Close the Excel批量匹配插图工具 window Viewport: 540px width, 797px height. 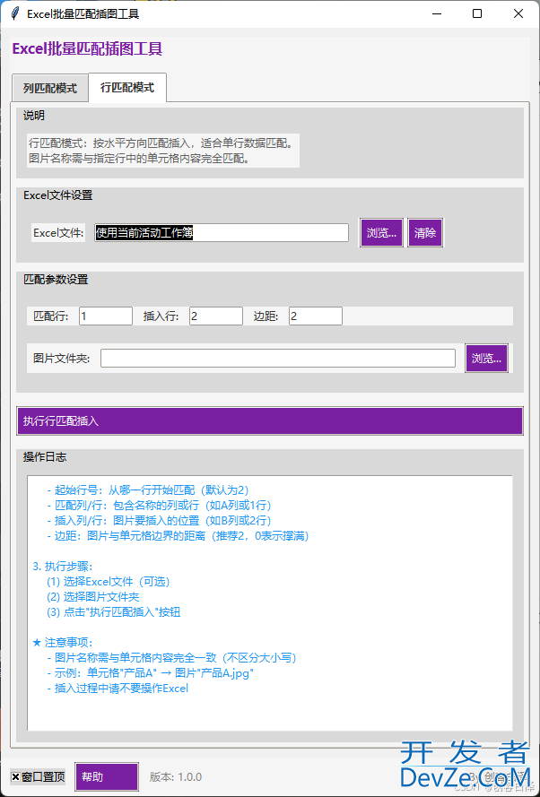coord(518,13)
